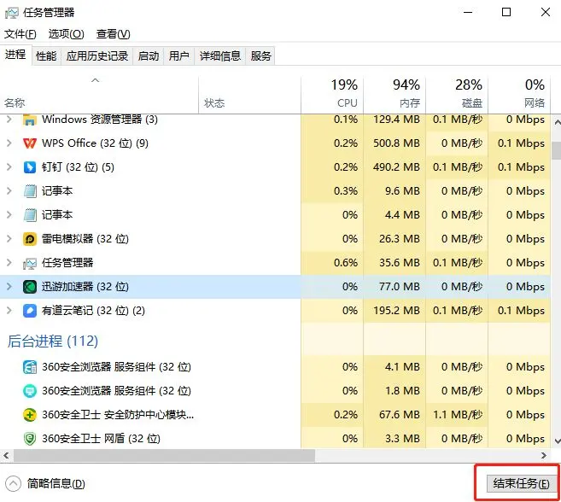The height and width of the screenshot is (502, 561).
Task: Switch to the 性能 tab
Action: point(46,56)
